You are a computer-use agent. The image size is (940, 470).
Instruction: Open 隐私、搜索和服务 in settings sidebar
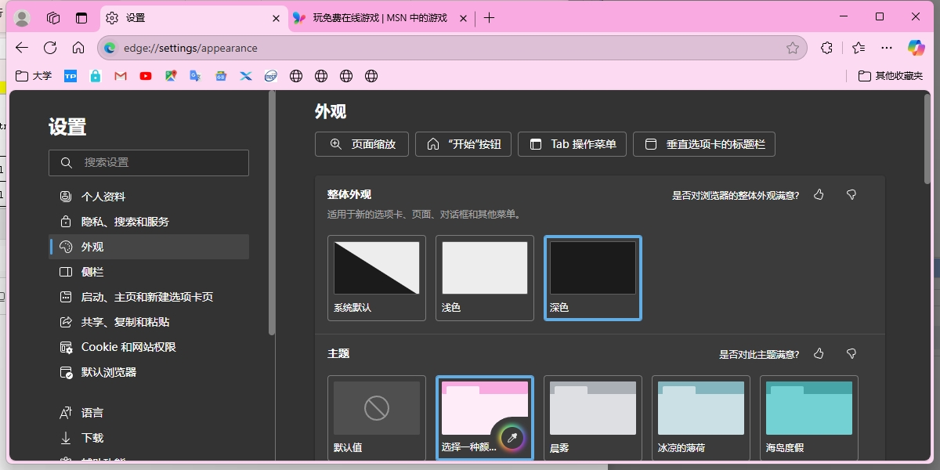125,221
